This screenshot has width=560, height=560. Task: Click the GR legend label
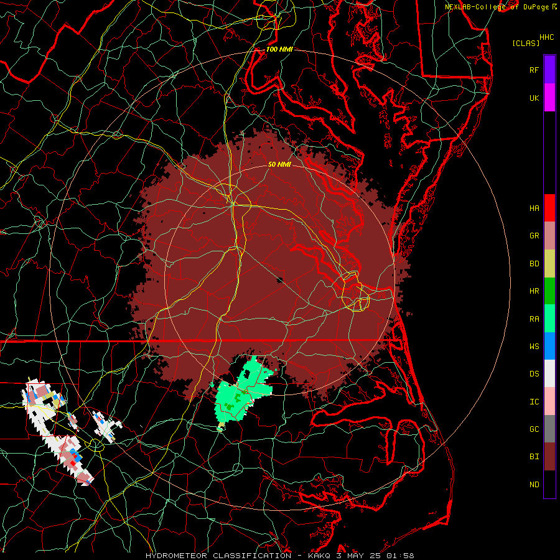534,236
